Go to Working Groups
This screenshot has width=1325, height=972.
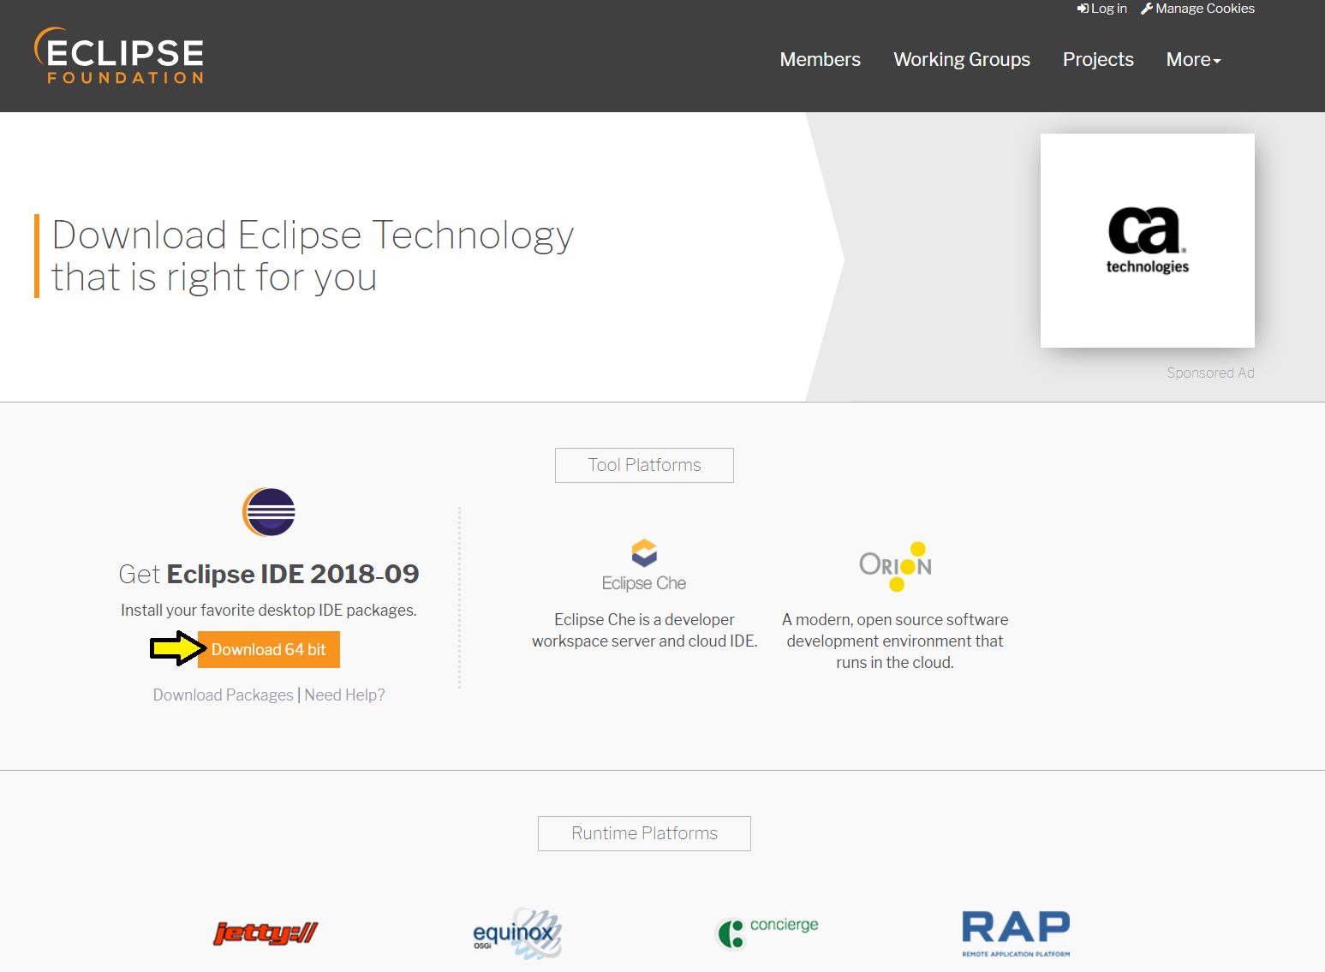tap(962, 59)
